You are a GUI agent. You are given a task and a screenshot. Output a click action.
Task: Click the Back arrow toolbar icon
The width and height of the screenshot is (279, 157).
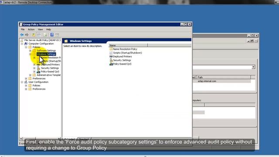point(22,35)
